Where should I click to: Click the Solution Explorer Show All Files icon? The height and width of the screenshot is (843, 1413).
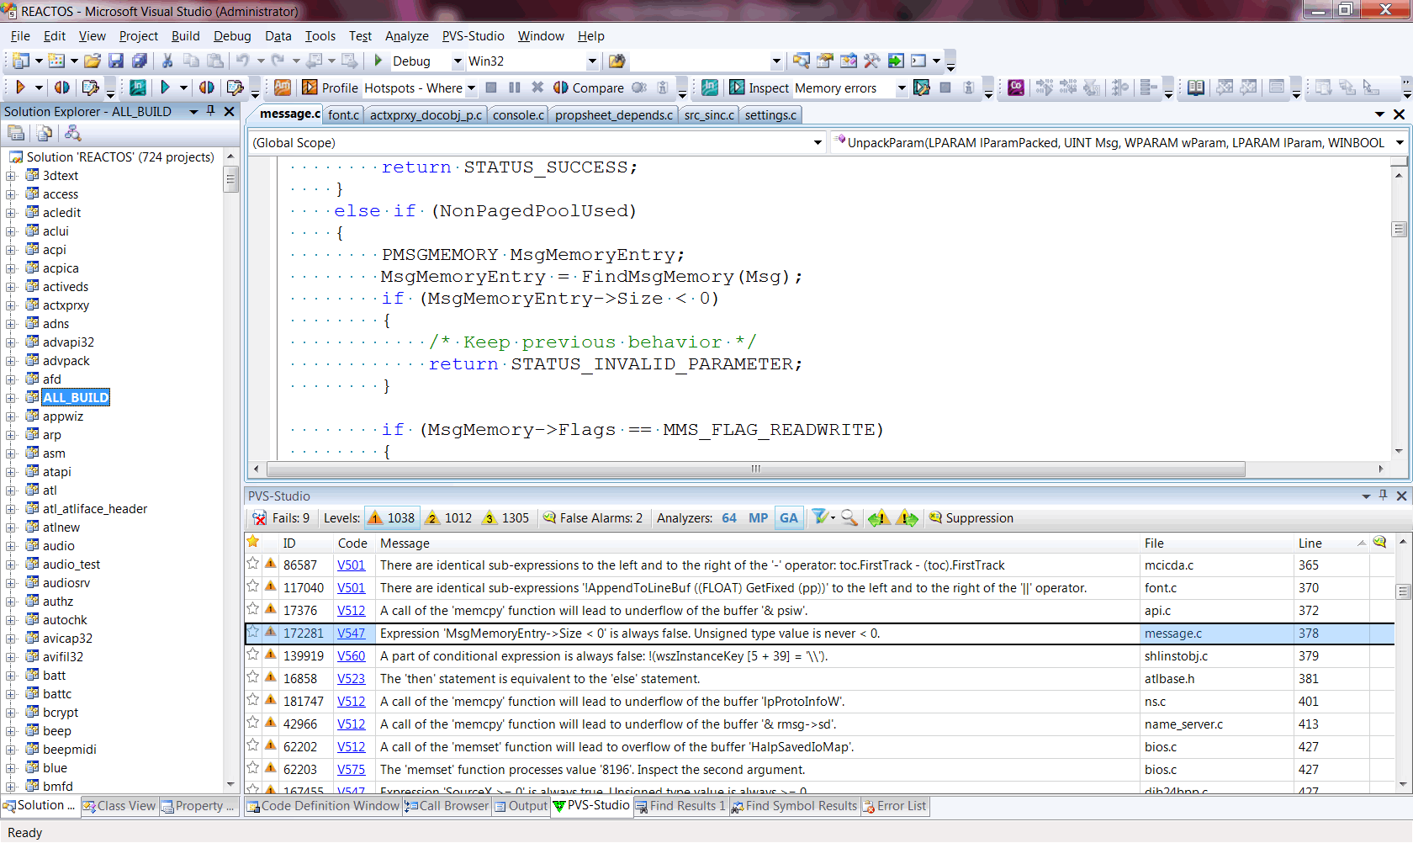(x=45, y=133)
